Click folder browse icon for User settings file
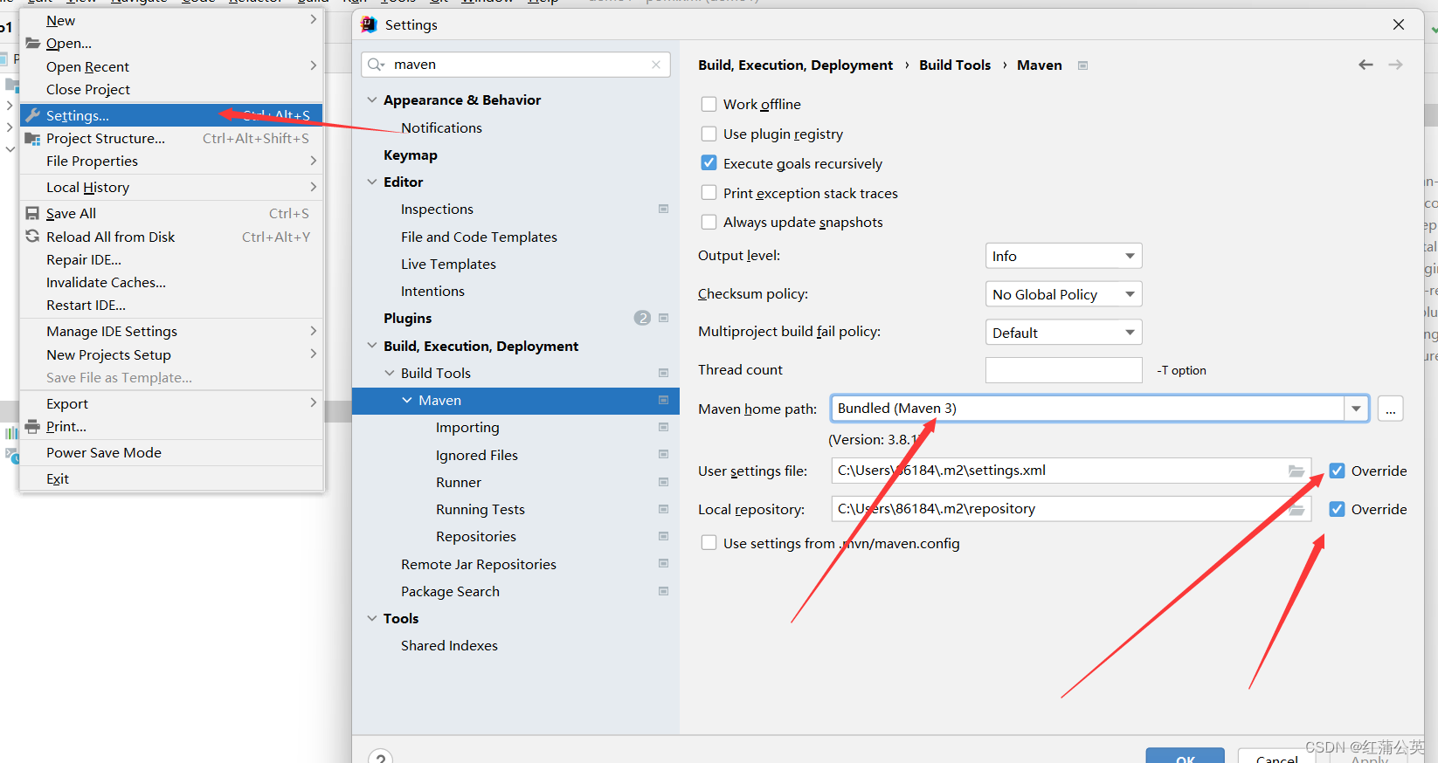 coord(1296,471)
